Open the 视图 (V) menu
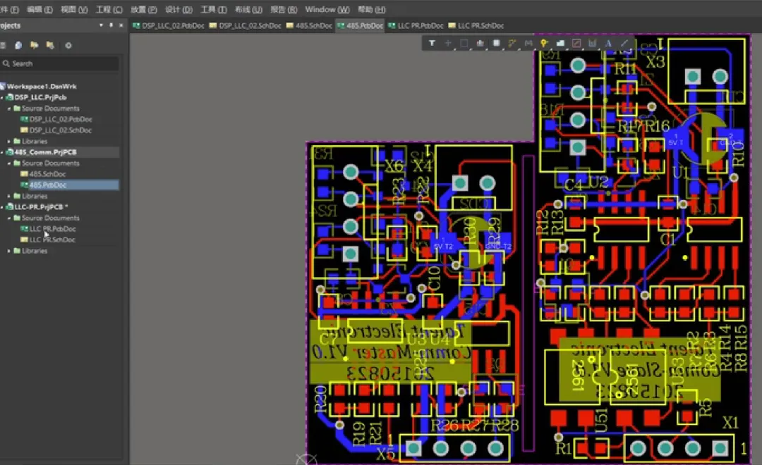The width and height of the screenshot is (762, 465). click(x=74, y=10)
